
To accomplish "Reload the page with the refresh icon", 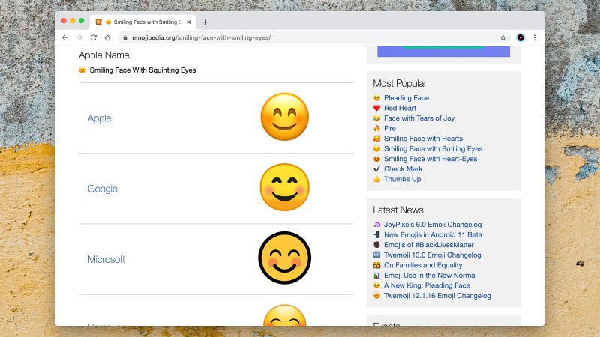I will (x=93, y=38).
